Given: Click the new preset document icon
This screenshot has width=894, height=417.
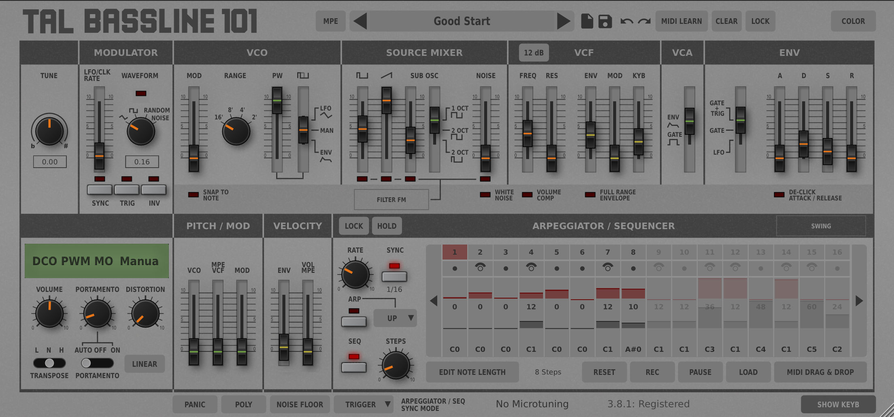Looking at the screenshot, I should pyautogui.click(x=587, y=21).
